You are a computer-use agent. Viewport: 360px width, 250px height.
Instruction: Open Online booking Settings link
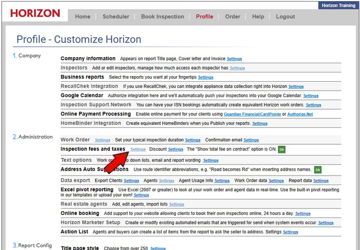(302, 214)
